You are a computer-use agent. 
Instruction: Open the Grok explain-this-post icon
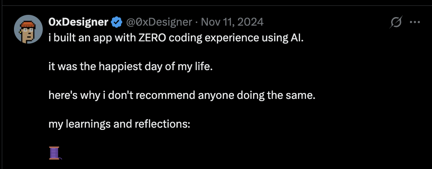tap(396, 22)
